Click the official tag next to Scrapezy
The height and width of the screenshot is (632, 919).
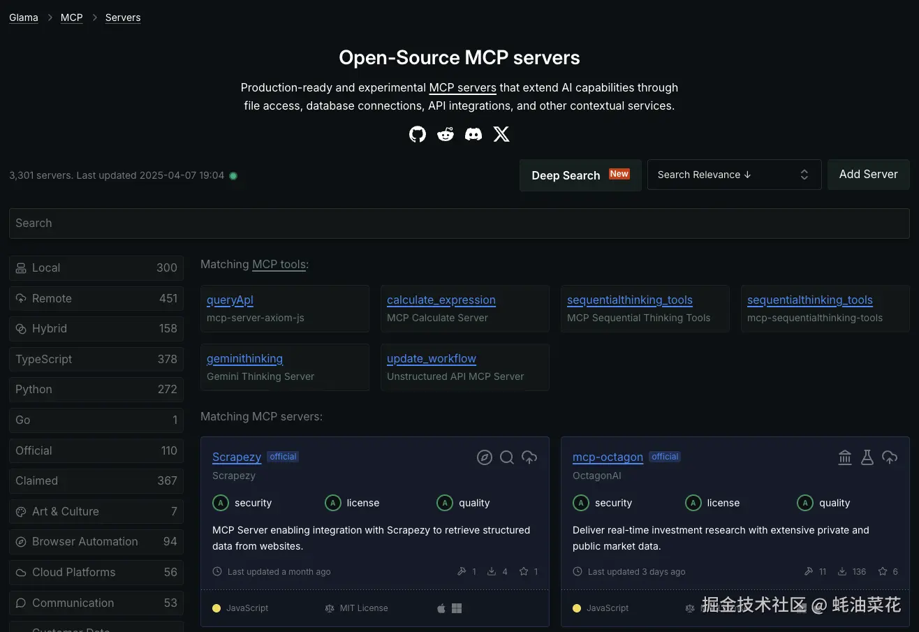point(283,457)
